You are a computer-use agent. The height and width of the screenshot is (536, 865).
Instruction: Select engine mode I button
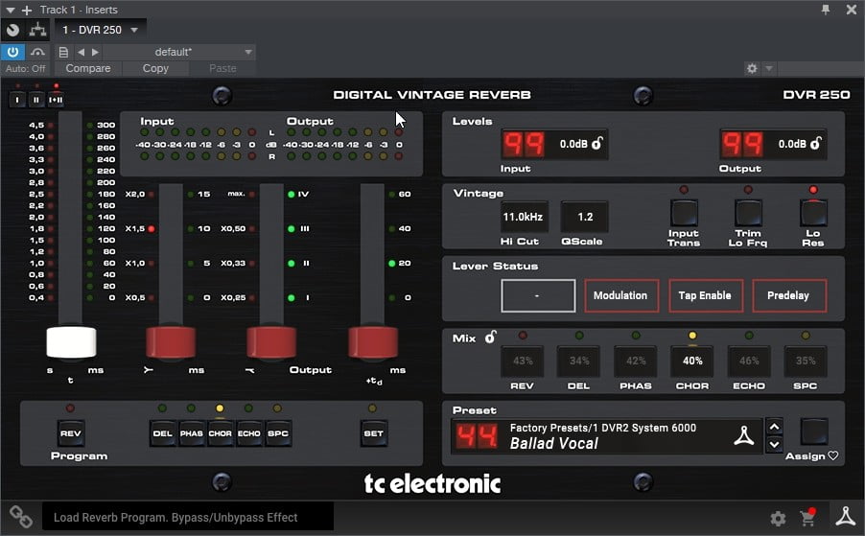point(17,100)
